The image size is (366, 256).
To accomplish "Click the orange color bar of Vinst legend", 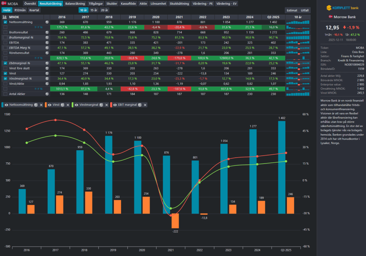I will [x=46, y=105].
